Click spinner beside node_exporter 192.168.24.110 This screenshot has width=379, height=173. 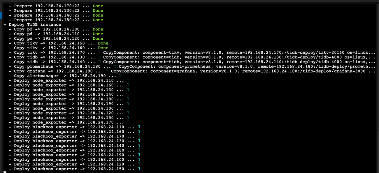click(x=128, y=80)
